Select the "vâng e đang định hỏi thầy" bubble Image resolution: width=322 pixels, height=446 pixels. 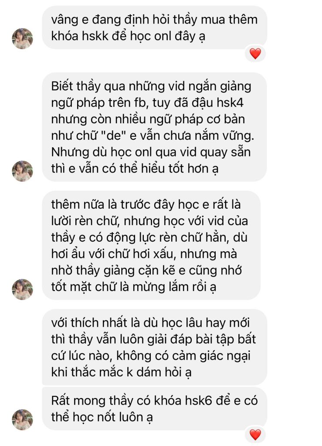coord(154,27)
